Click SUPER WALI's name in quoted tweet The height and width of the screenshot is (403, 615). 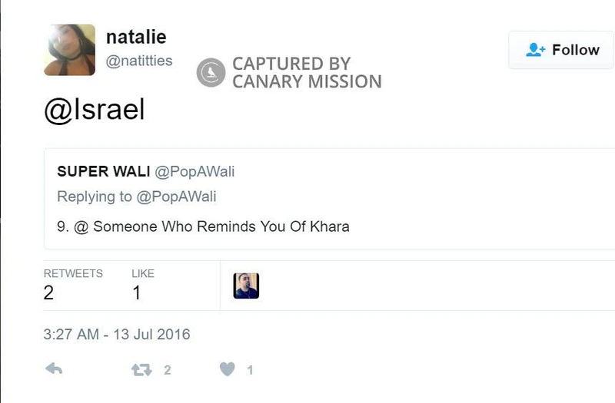click(104, 172)
